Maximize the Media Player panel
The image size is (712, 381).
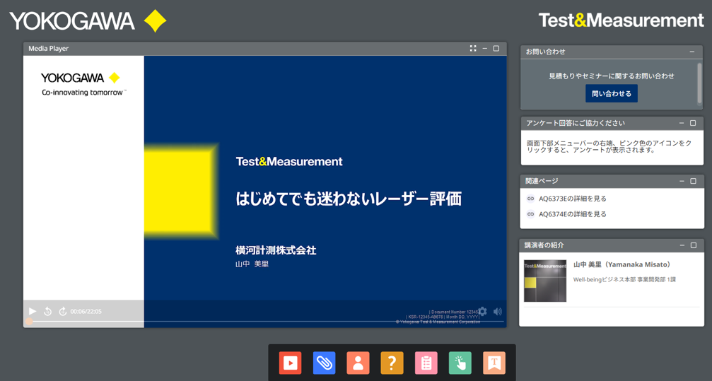click(496, 48)
